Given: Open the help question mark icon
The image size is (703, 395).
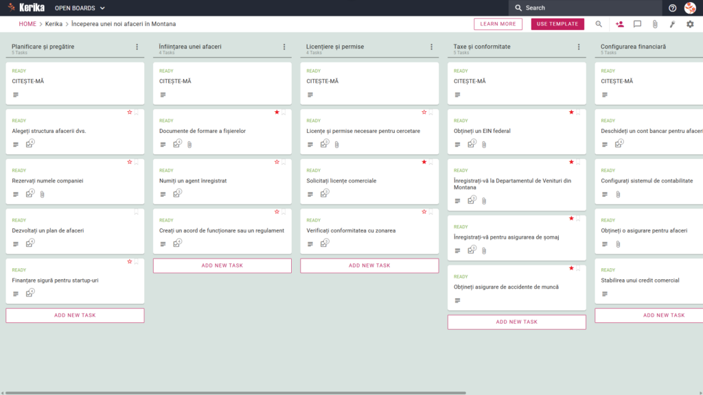Looking at the screenshot, I should [x=672, y=8].
